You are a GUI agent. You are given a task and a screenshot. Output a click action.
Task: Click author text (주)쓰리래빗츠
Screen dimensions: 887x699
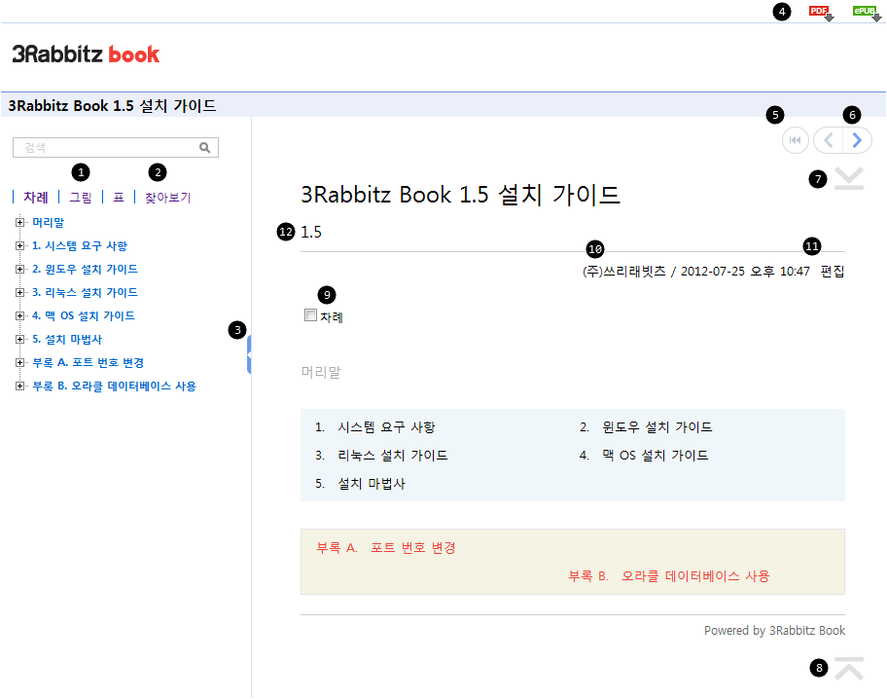point(624,272)
